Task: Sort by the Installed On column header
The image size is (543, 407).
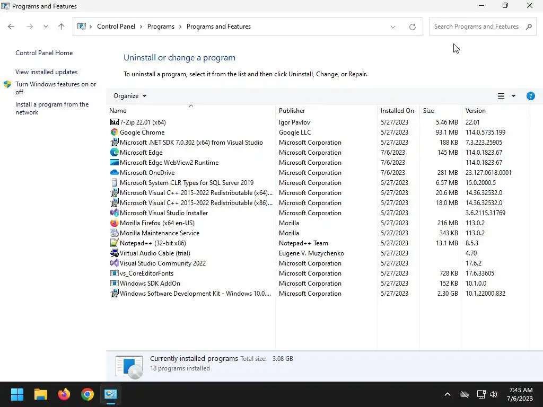Action: pos(398,110)
